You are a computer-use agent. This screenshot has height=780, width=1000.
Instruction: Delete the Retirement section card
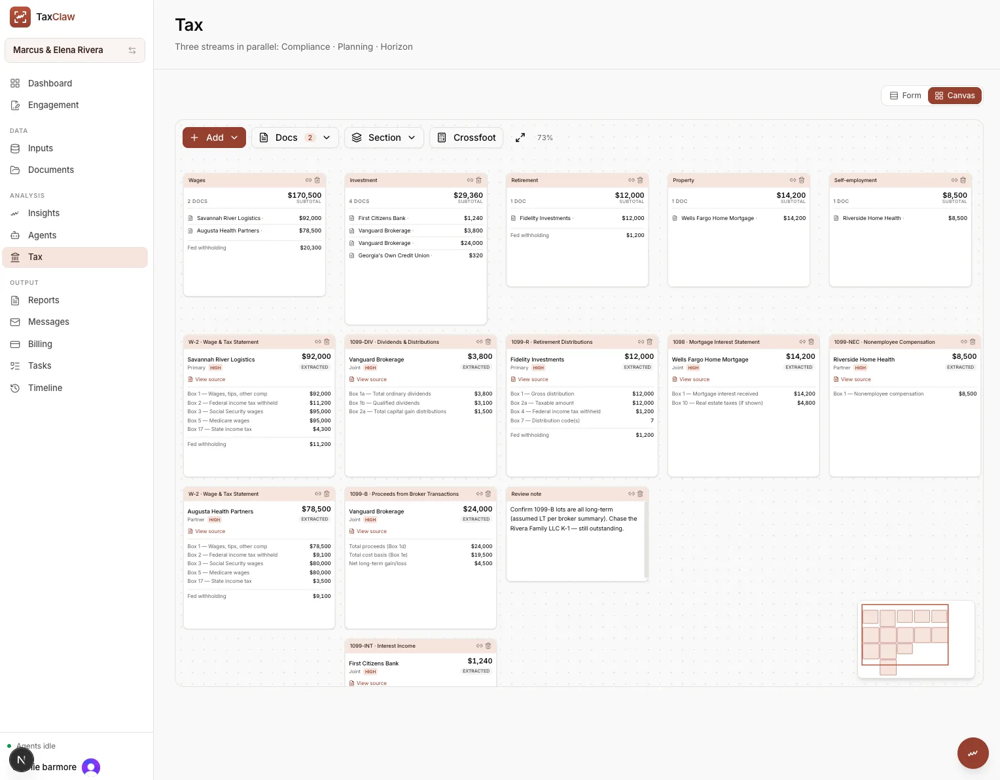[640, 180]
